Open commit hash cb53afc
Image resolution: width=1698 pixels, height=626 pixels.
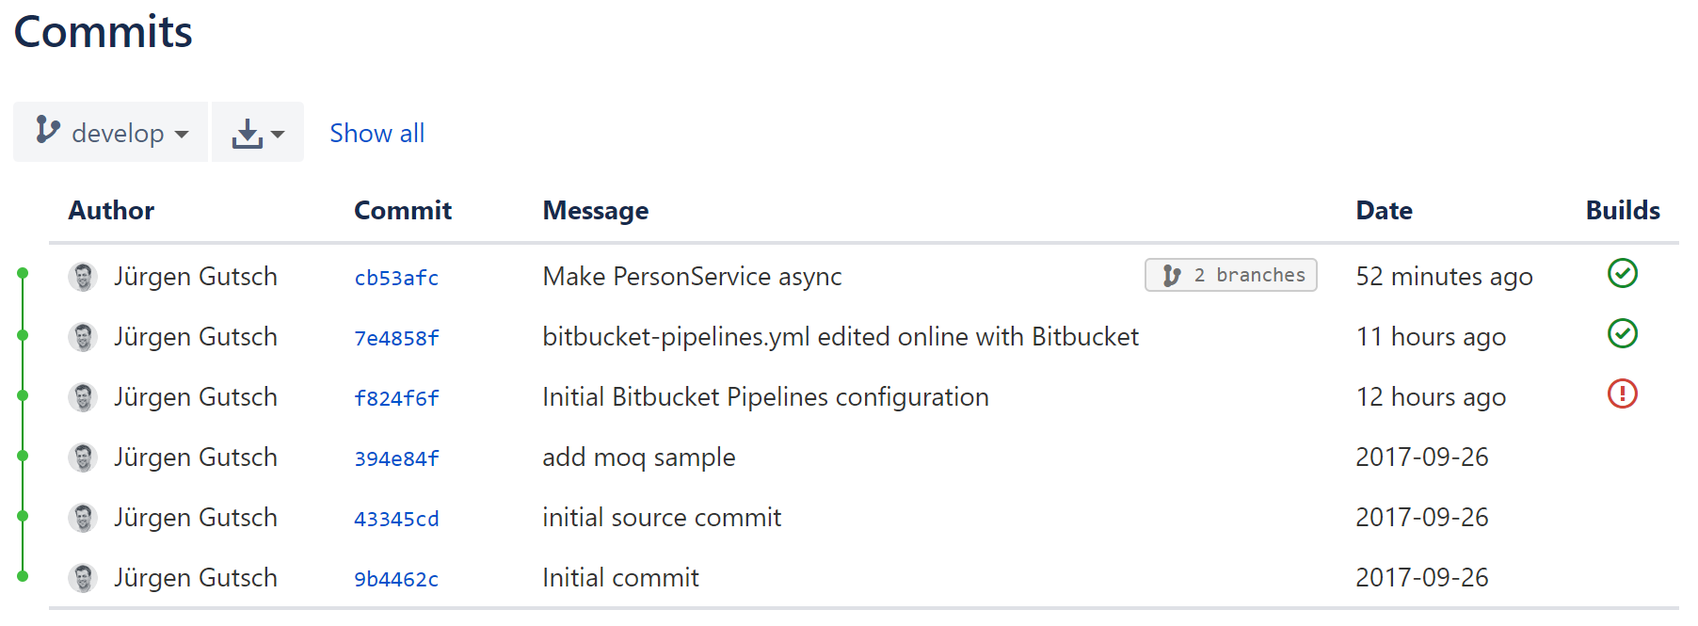click(x=396, y=278)
